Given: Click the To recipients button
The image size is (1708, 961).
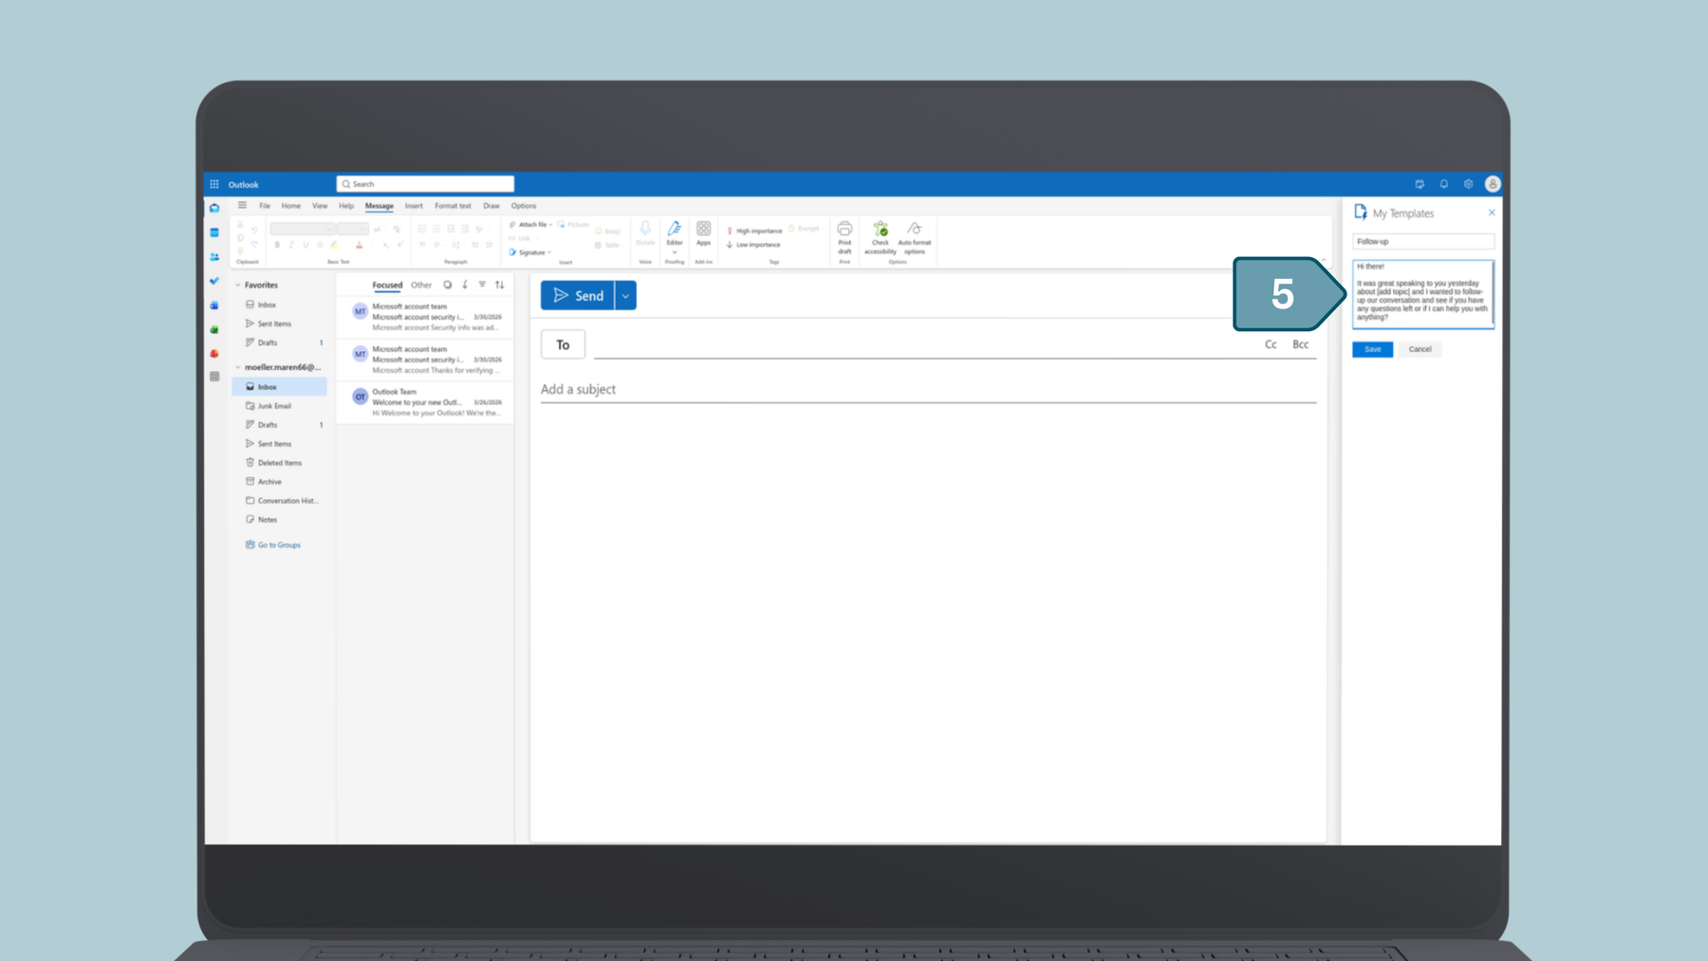Looking at the screenshot, I should tap(563, 344).
